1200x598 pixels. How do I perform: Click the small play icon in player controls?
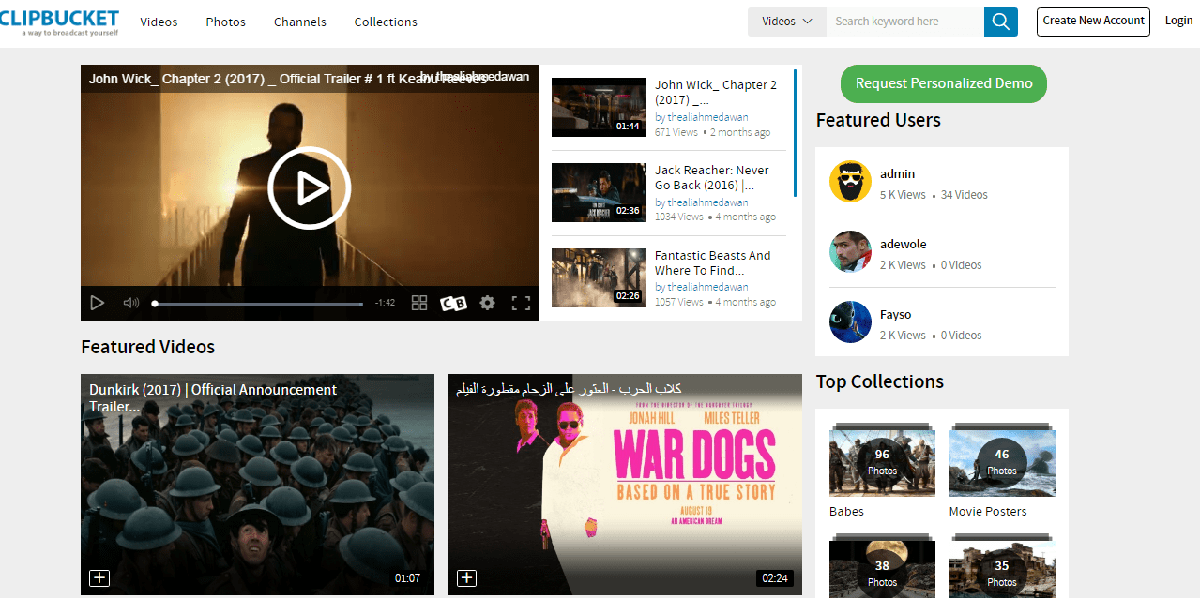97,303
